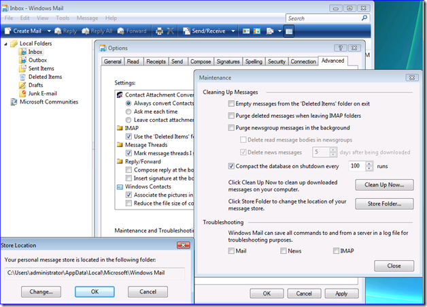
Task: Open the Windows Calendar toolbar icon
Action: pos(257,31)
